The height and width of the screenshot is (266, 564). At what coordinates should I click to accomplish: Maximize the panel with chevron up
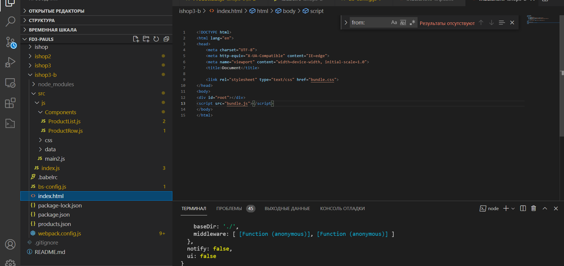(x=545, y=208)
